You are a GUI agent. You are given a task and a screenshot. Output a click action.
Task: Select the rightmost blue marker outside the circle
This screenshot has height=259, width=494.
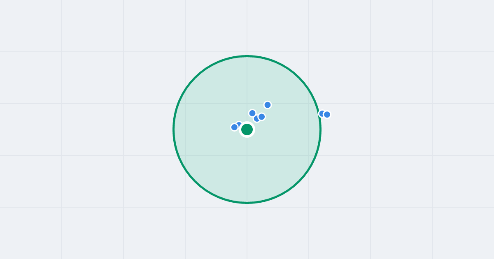tap(327, 114)
